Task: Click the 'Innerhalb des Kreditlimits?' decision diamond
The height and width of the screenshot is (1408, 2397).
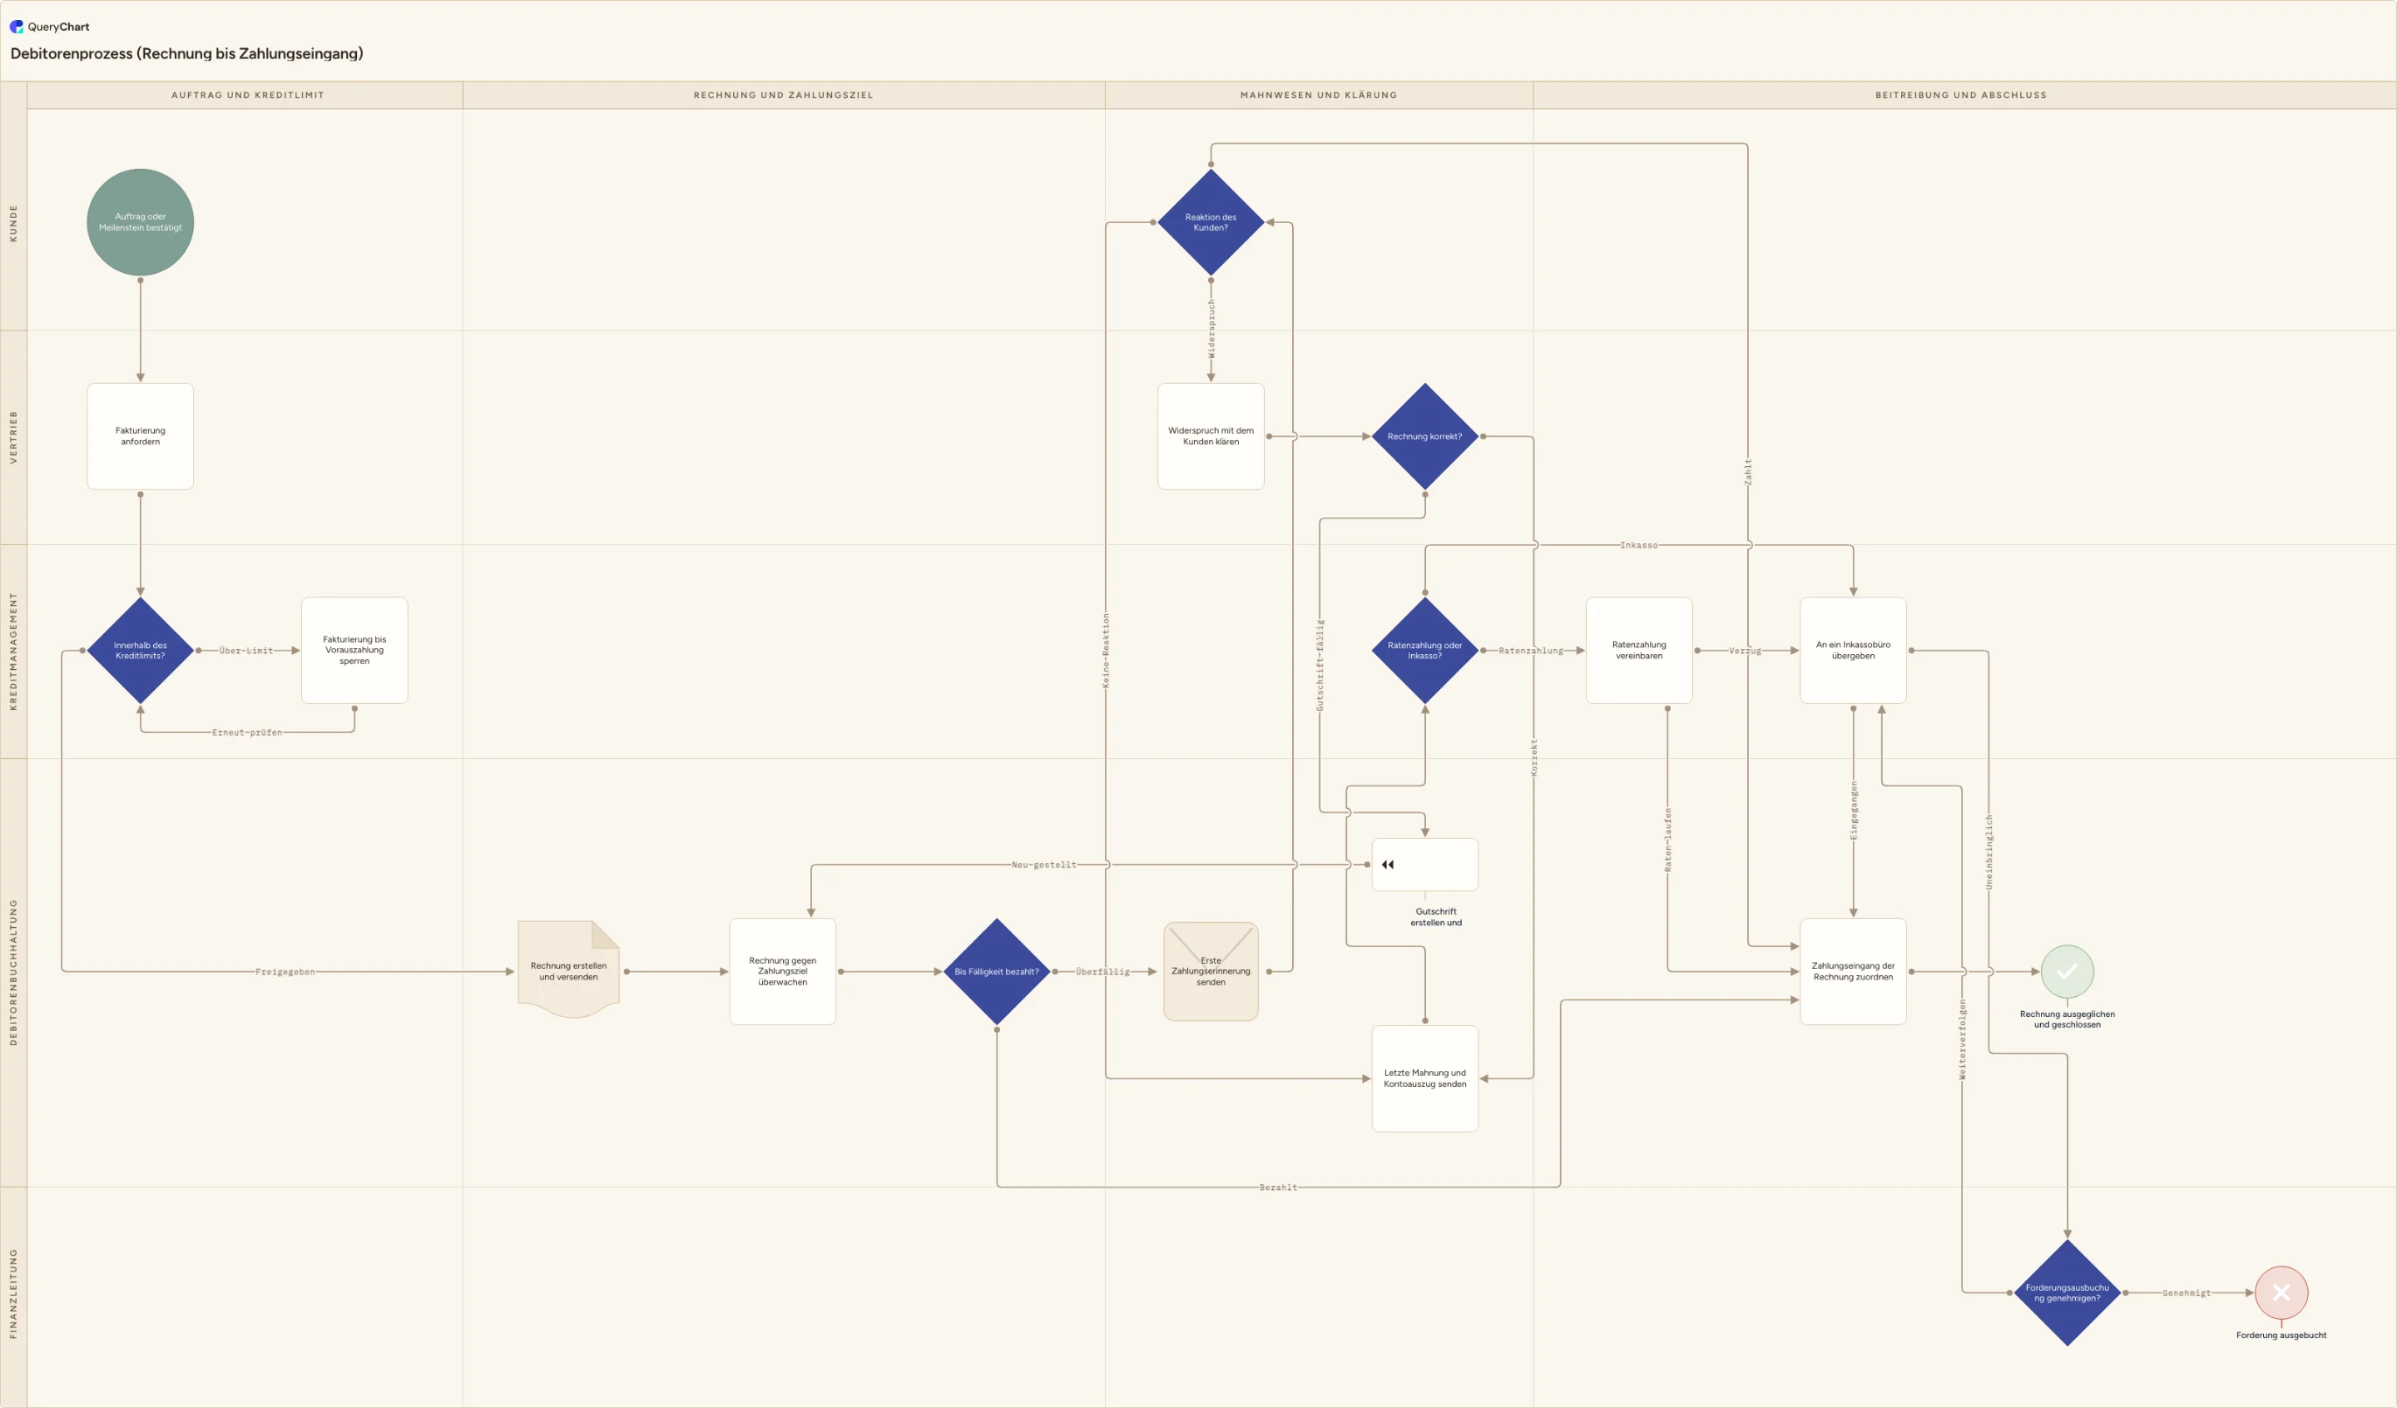Action: pyautogui.click(x=140, y=651)
